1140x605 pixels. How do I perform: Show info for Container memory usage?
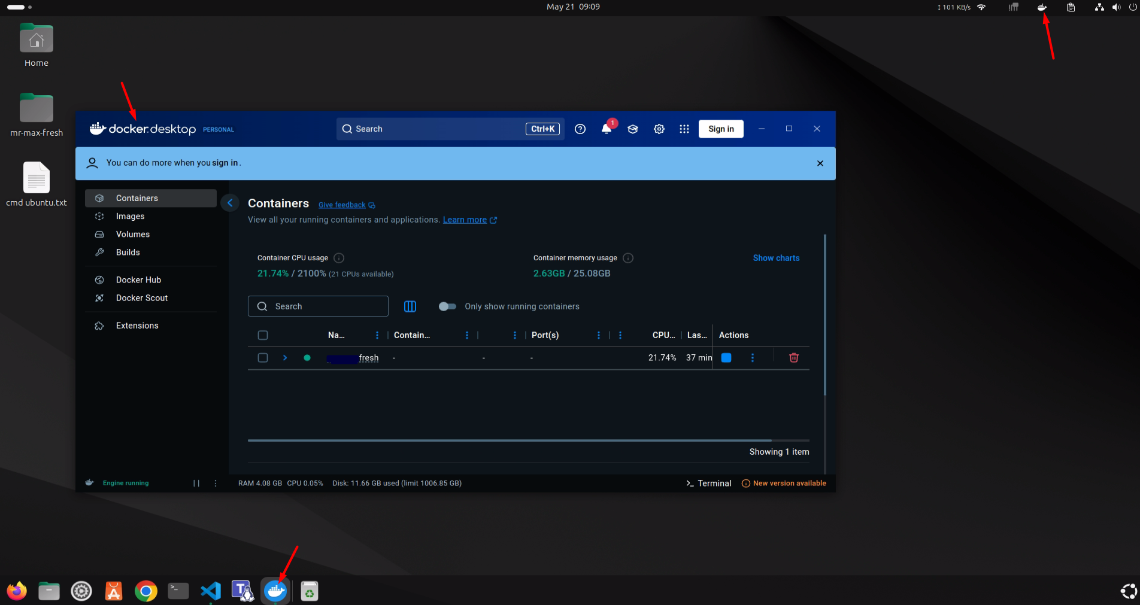click(x=628, y=258)
